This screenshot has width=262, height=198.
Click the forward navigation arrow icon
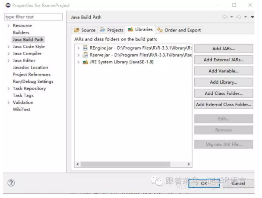click(x=239, y=17)
